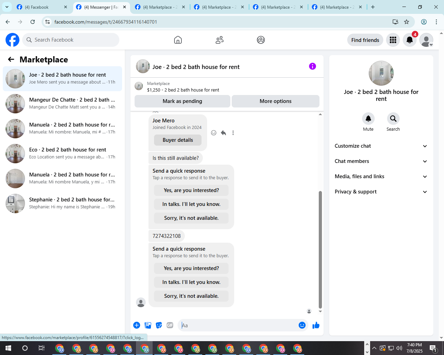Open Windows Start menu

[x=8, y=348]
